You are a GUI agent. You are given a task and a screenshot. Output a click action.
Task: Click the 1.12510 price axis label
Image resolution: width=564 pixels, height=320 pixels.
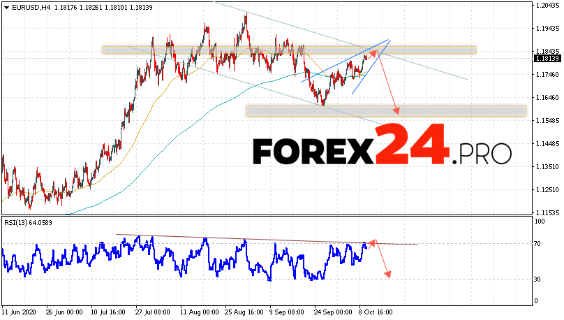[x=547, y=190]
